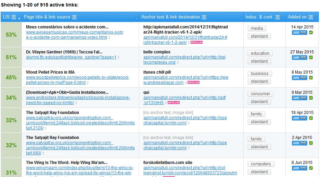Click help icon beside Anchor text & link destination

(x=204, y=17)
